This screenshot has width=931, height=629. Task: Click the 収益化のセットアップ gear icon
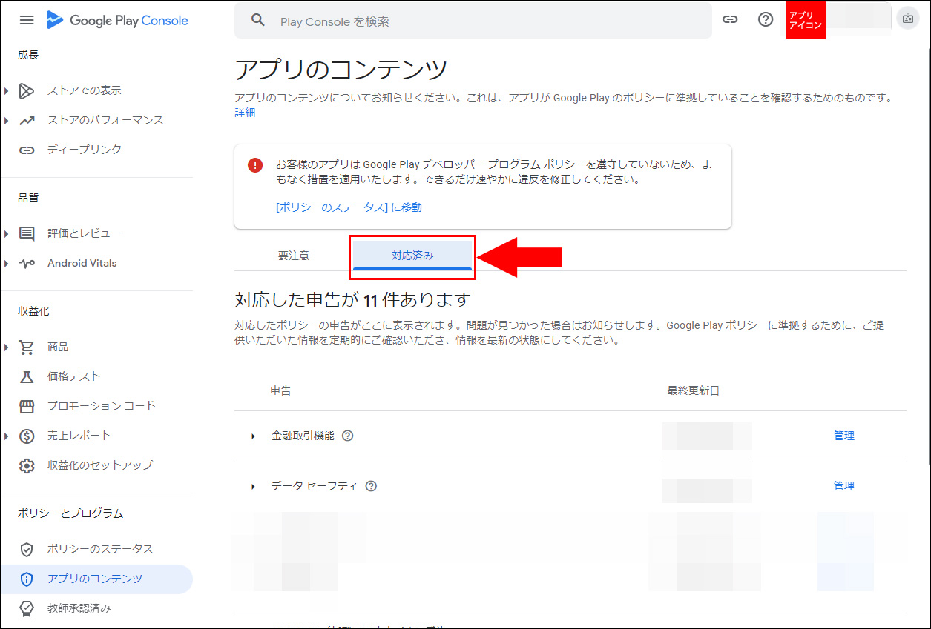[27, 465]
